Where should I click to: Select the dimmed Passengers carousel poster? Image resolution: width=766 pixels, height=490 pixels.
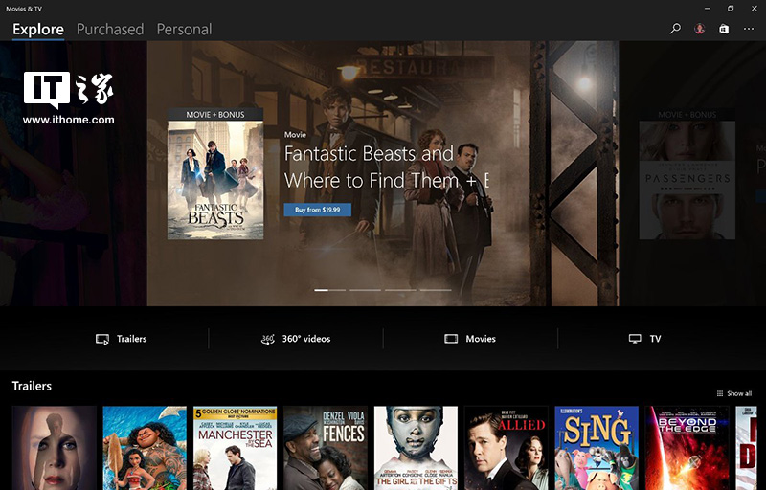coord(687,174)
